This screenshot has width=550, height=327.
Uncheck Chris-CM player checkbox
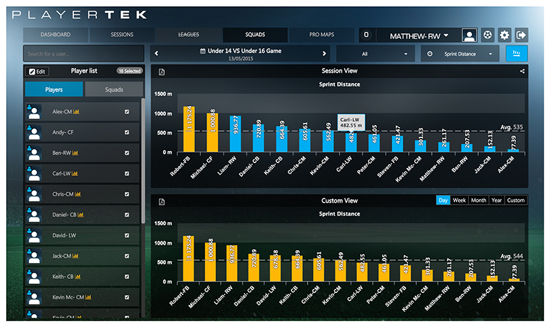click(127, 194)
